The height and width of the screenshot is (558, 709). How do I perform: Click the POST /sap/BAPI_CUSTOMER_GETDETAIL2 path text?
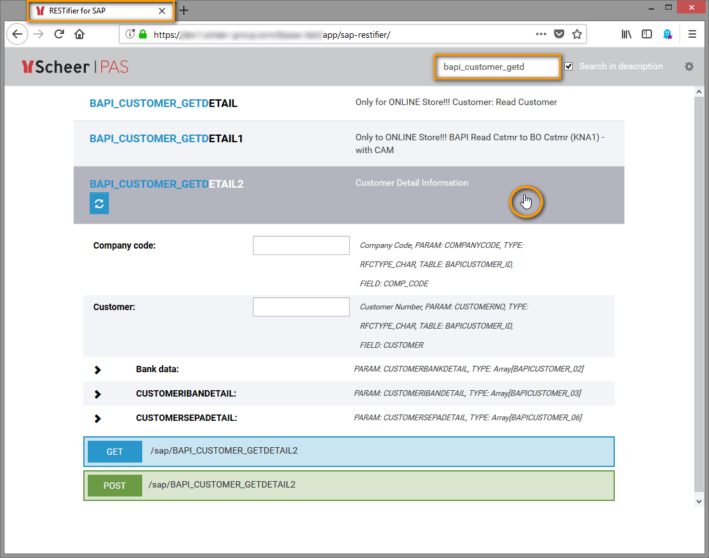pyautogui.click(x=222, y=484)
